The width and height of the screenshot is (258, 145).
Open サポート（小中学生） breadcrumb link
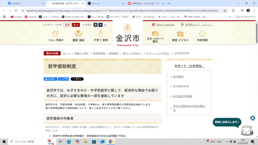click(x=158, y=53)
